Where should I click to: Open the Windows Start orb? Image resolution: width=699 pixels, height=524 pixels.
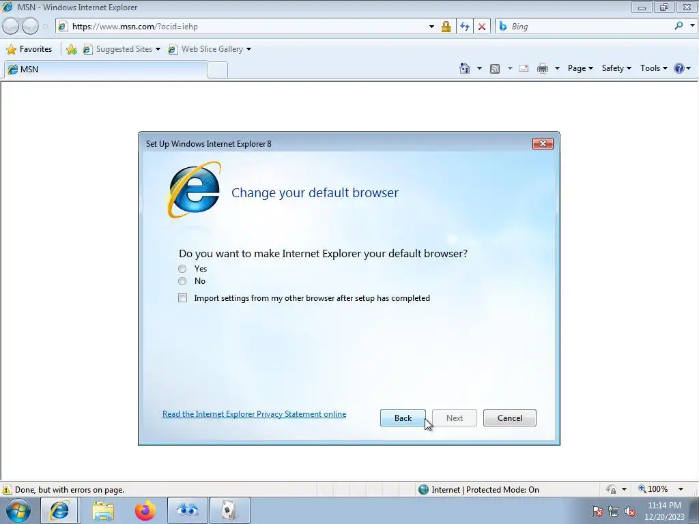tap(18, 510)
